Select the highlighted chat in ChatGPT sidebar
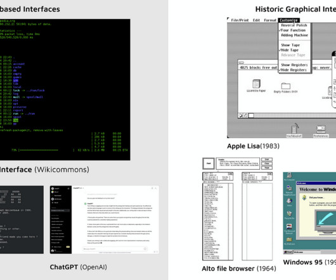 coord(60,211)
